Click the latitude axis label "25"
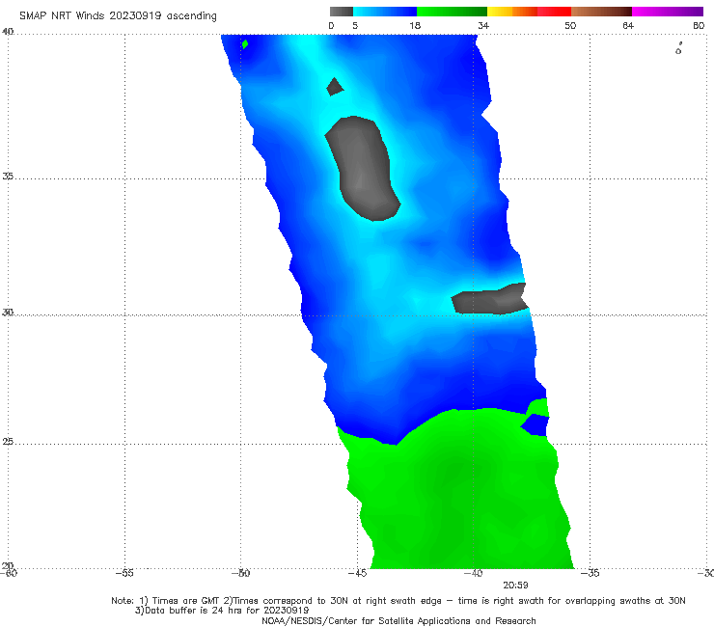 [x=8, y=442]
